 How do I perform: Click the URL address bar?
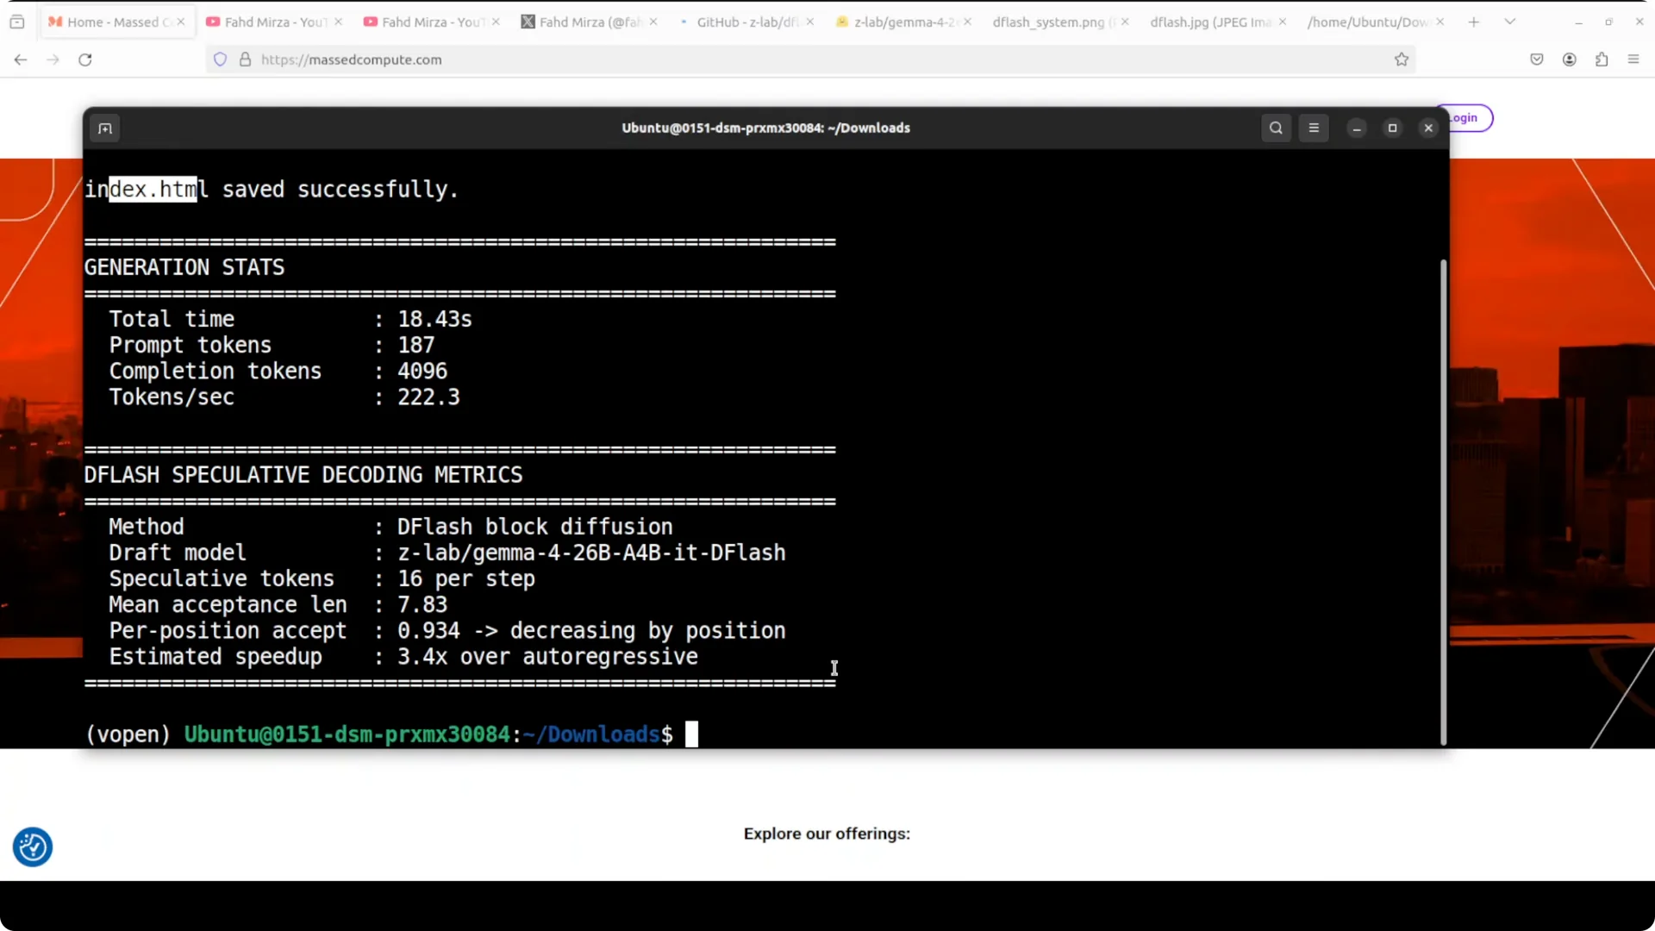(x=810, y=59)
